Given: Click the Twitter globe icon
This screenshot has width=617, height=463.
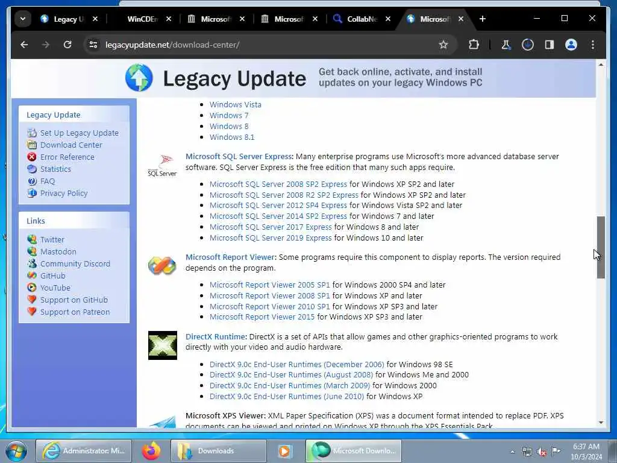Looking at the screenshot, I should (32, 239).
